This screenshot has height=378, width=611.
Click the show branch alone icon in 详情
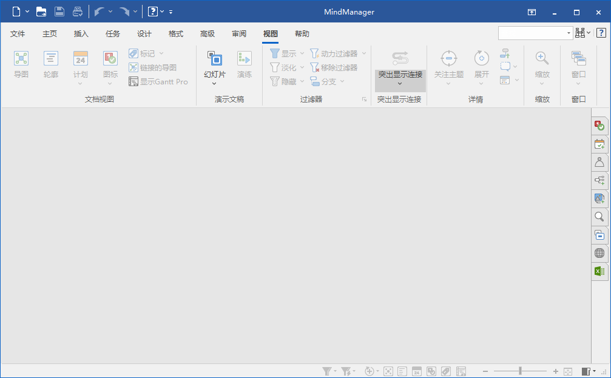pos(505,53)
